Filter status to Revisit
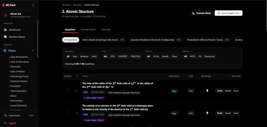This screenshot has width=267, height=127. (x=165, y=56)
